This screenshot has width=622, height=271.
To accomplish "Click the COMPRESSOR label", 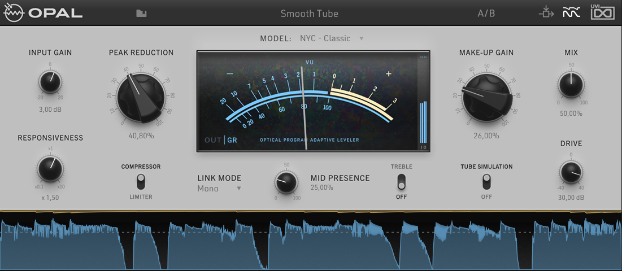I will 141,167.
